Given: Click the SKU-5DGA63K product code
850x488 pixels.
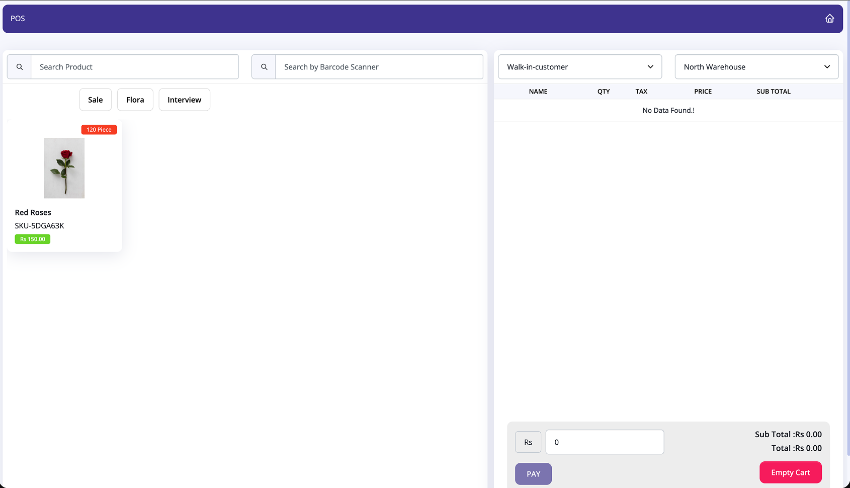Looking at the screenshot, I should pyautogui.click(x=40, y=226).
